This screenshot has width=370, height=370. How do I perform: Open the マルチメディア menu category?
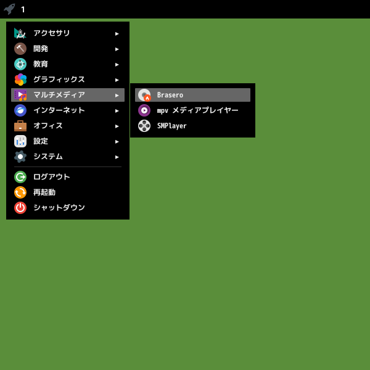pyautogui.click(x=68, y=95)
